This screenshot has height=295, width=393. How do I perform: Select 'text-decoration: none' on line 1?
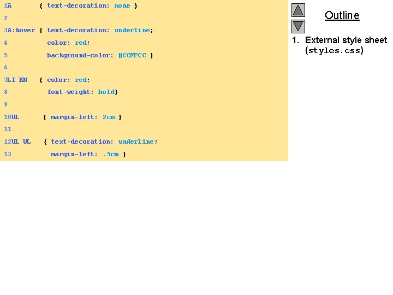click(x=88, y=5)
